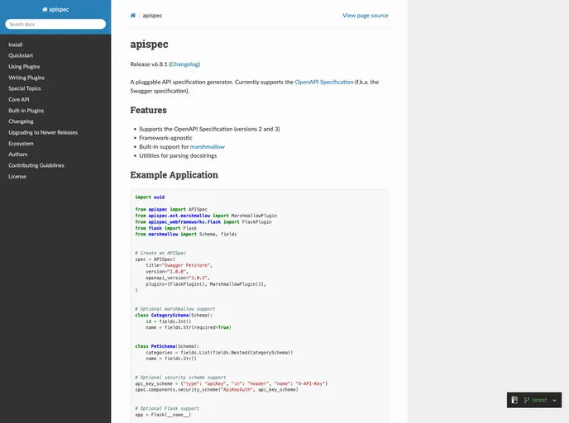Image resolution: width=569 pixels, height=423 pixels.
Task: Click the apispec page heading
Action: [149, 45]
